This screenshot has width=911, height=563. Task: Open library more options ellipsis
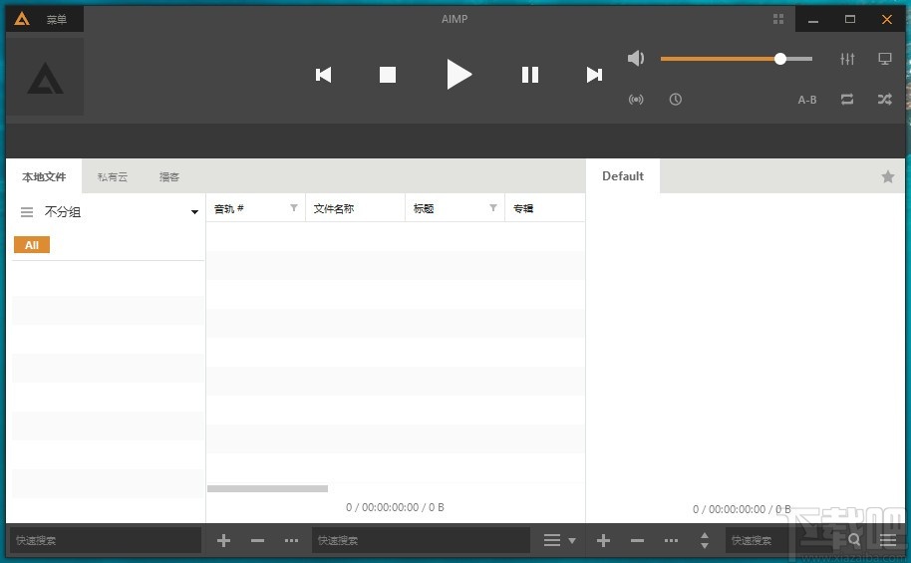click(292, 541)
